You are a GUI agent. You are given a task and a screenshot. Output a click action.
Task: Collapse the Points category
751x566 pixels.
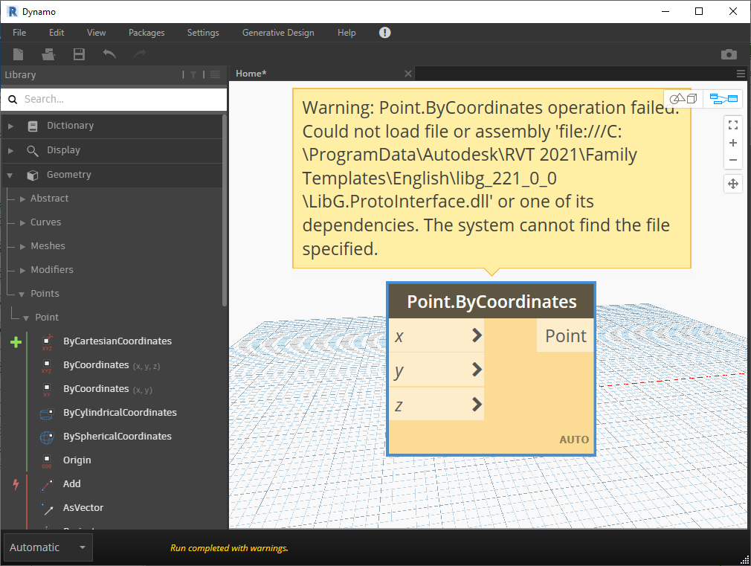[x=22, y=293]
